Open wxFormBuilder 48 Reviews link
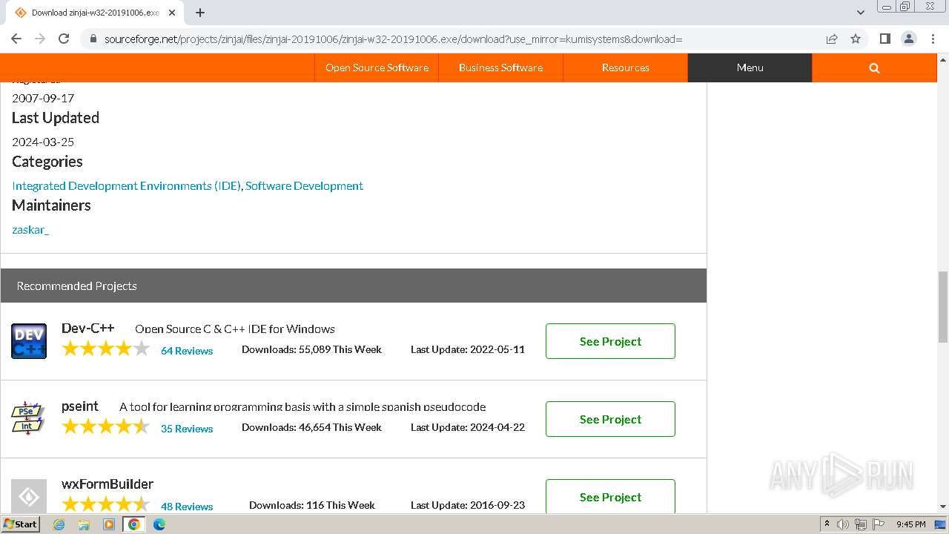The height and width of the screenshot is (534, 949). tap(187, 507)
